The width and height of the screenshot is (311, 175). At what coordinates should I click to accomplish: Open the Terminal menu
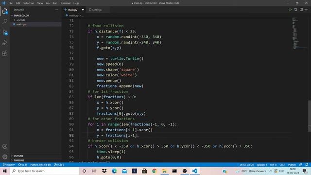click(66, 3)
